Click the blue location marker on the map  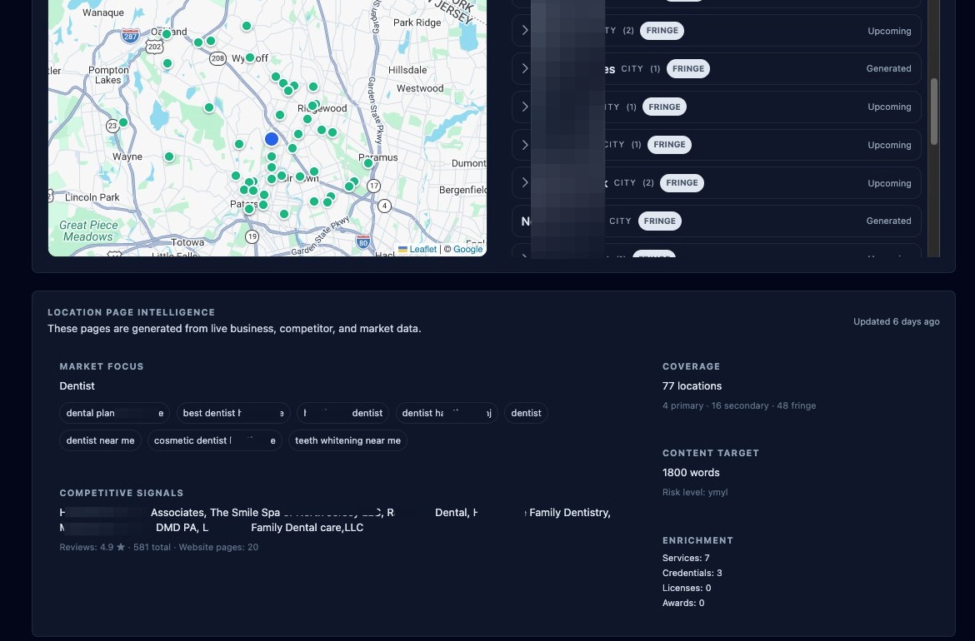click(x=271, y=139)
